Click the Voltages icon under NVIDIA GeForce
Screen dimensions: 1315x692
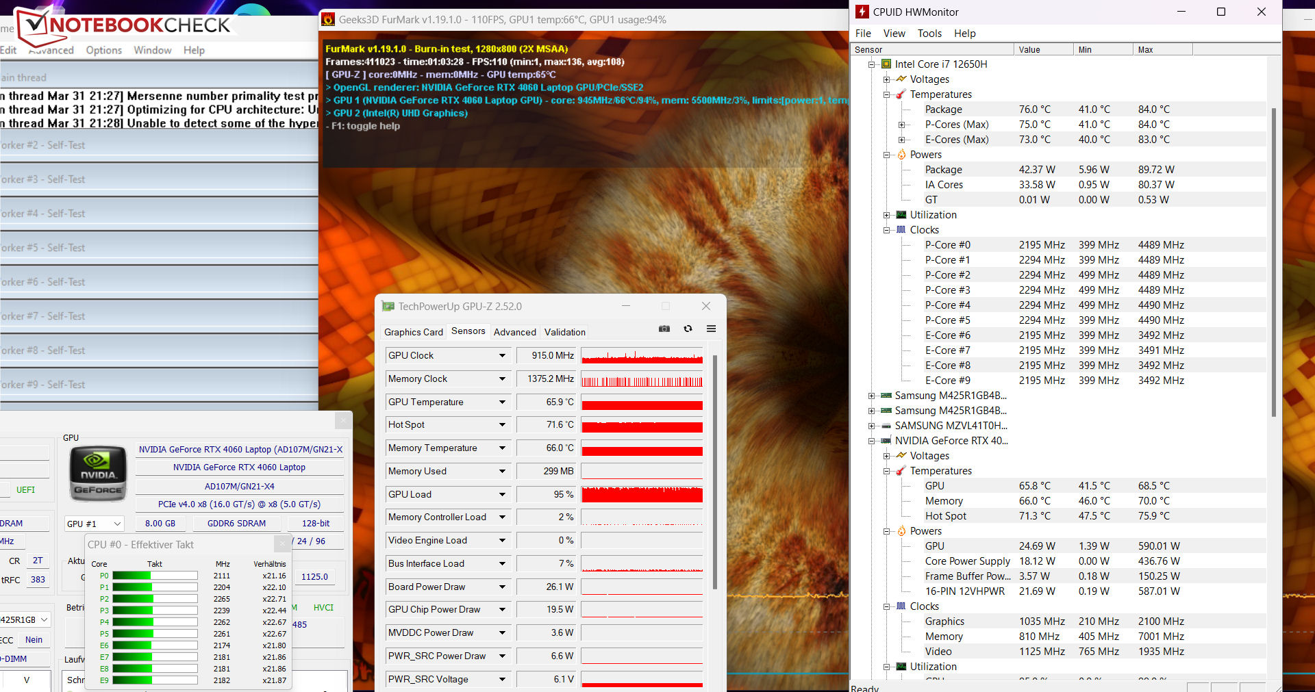(901, 456)
